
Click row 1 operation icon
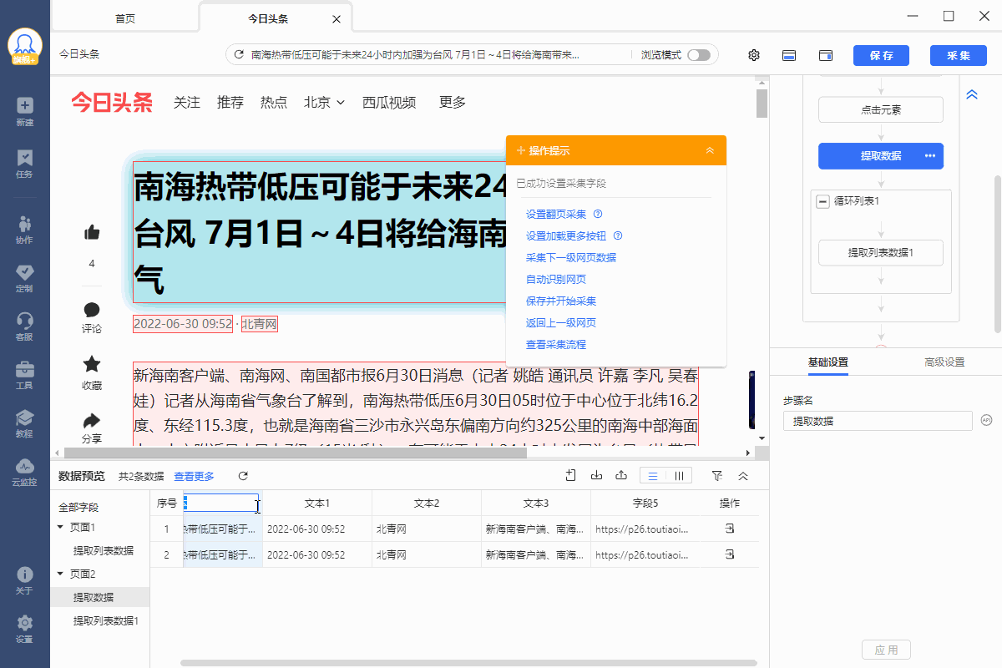(729, 529)
